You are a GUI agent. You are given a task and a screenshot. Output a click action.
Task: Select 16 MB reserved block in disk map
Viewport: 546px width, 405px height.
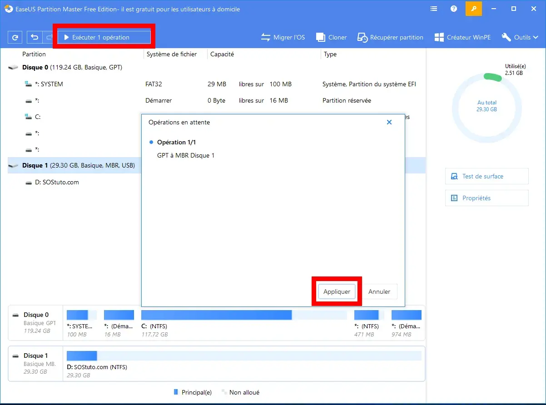click(x=119, y=324)
